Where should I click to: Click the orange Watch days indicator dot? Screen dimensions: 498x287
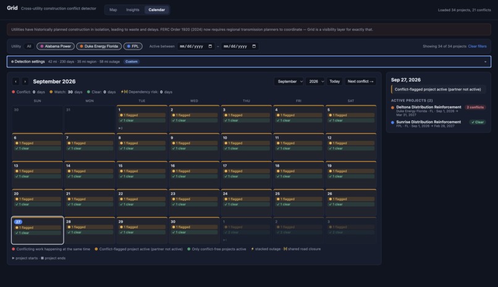click(x=51, y=92)
